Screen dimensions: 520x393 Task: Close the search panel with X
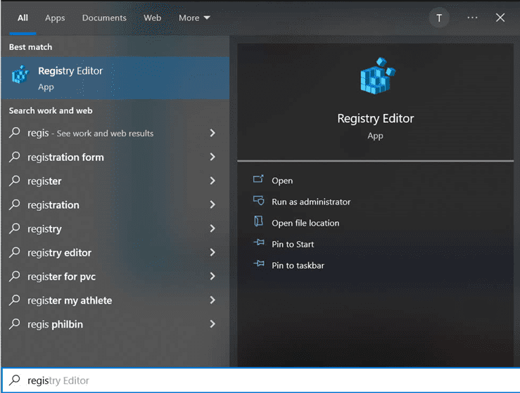click(500, 18)
